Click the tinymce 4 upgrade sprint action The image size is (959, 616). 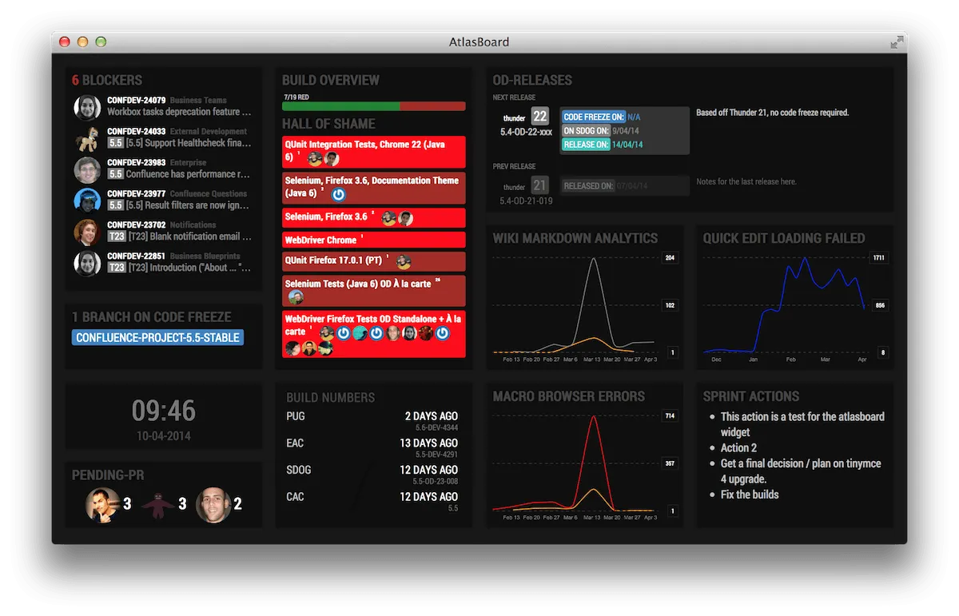click(x=801, y=471)
